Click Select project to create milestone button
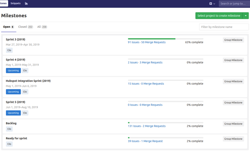Image resolution: width=250 pixels, height=151 pixels. [219, 16]
